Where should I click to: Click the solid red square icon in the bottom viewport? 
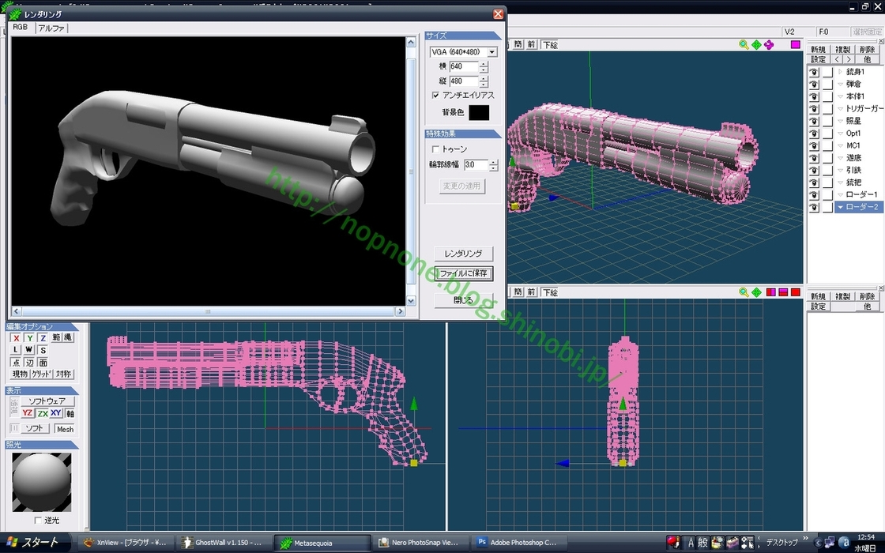coord(795,292)
